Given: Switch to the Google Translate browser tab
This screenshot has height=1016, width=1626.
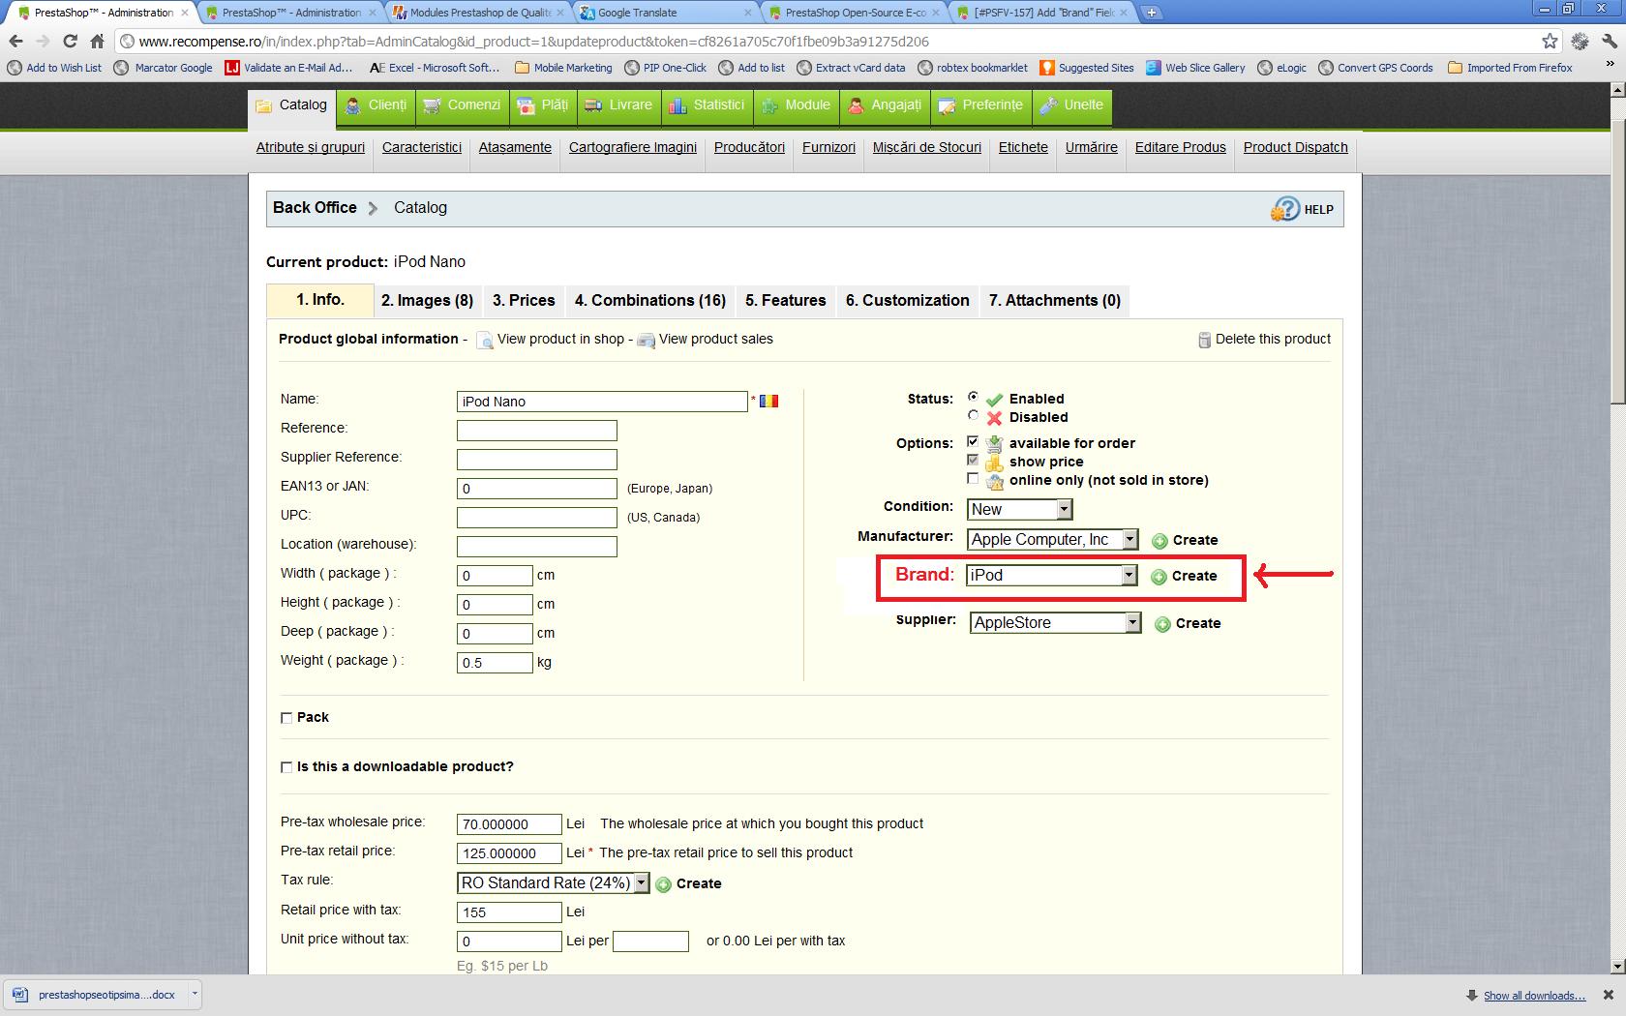Looking at the screenshot, I should point(664,13).
